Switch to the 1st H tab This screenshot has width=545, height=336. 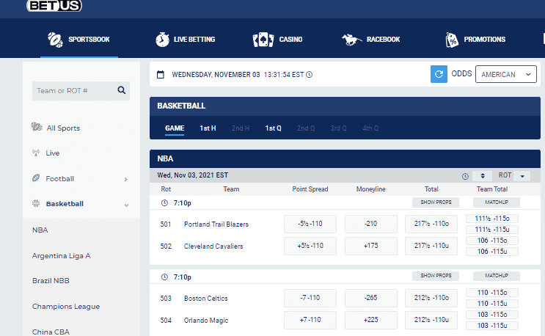point(208,128)
